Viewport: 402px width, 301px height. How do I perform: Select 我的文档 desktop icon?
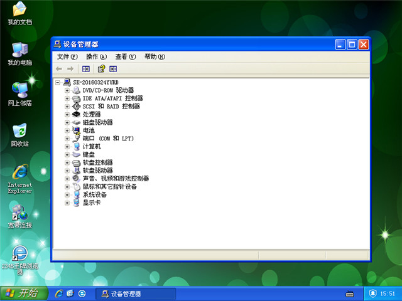click(x=19, y=13)
